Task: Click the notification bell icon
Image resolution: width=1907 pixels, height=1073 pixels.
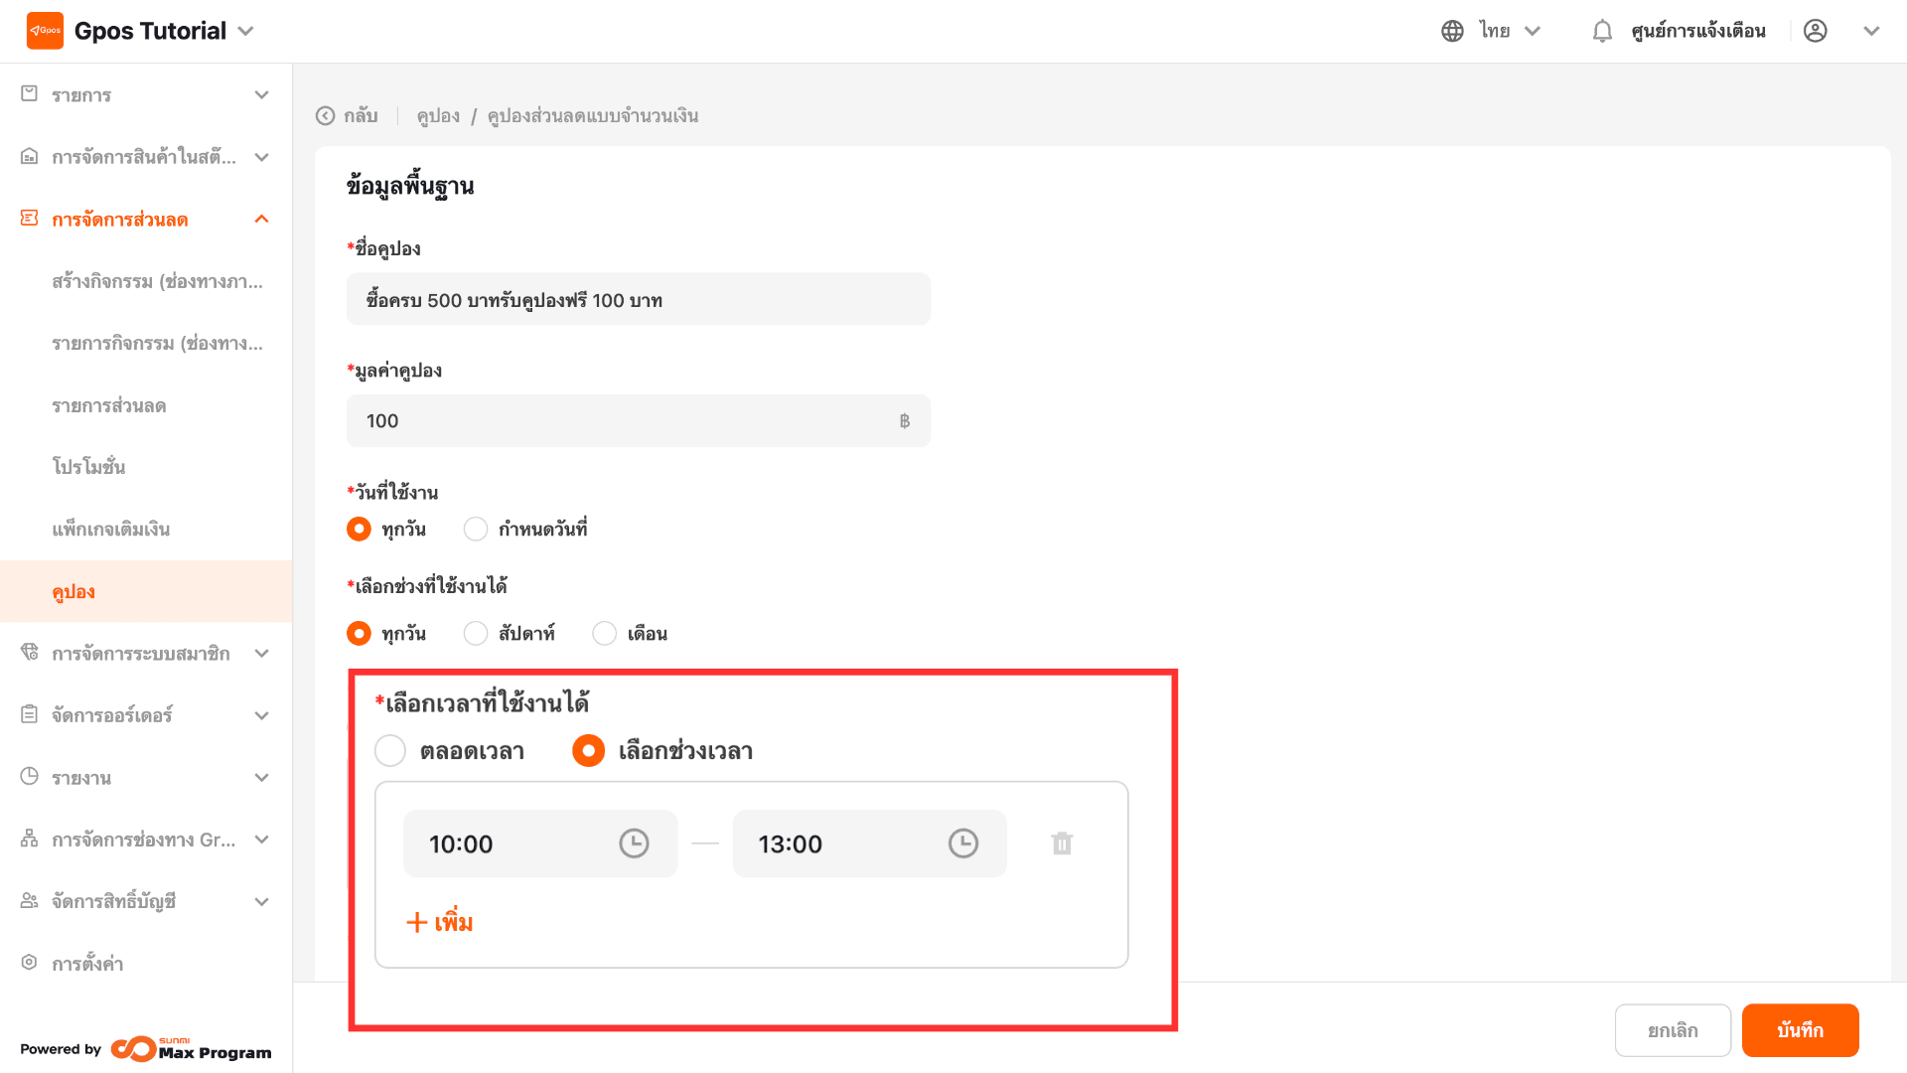Action: tap(1601, 31)
